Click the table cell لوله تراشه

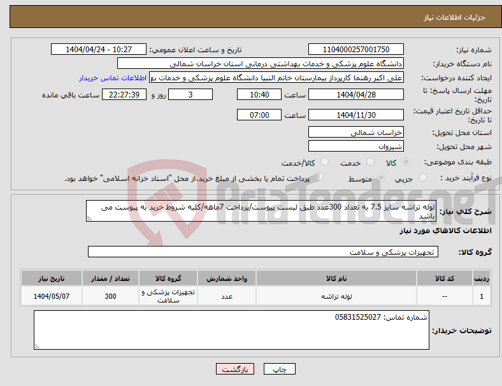tap(336, 296)
